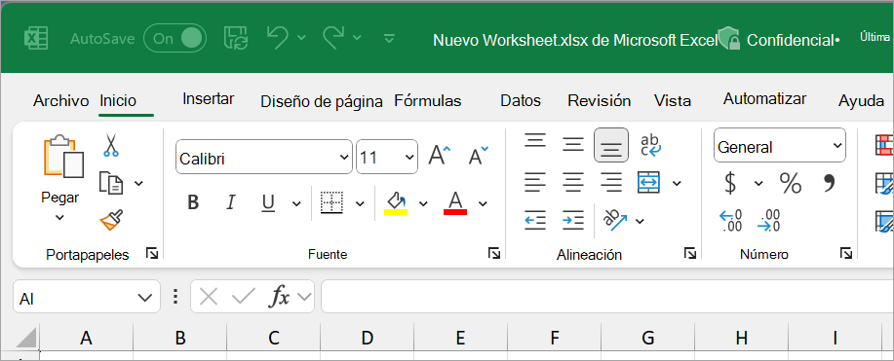Click Decrease Font Size icon
The height and width of the screenshot is (361, 894).
click(478, 155)
